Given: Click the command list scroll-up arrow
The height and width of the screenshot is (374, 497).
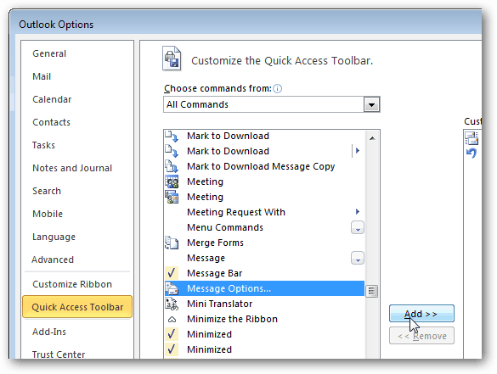Looking at the screenshot, I should [372, 138].
